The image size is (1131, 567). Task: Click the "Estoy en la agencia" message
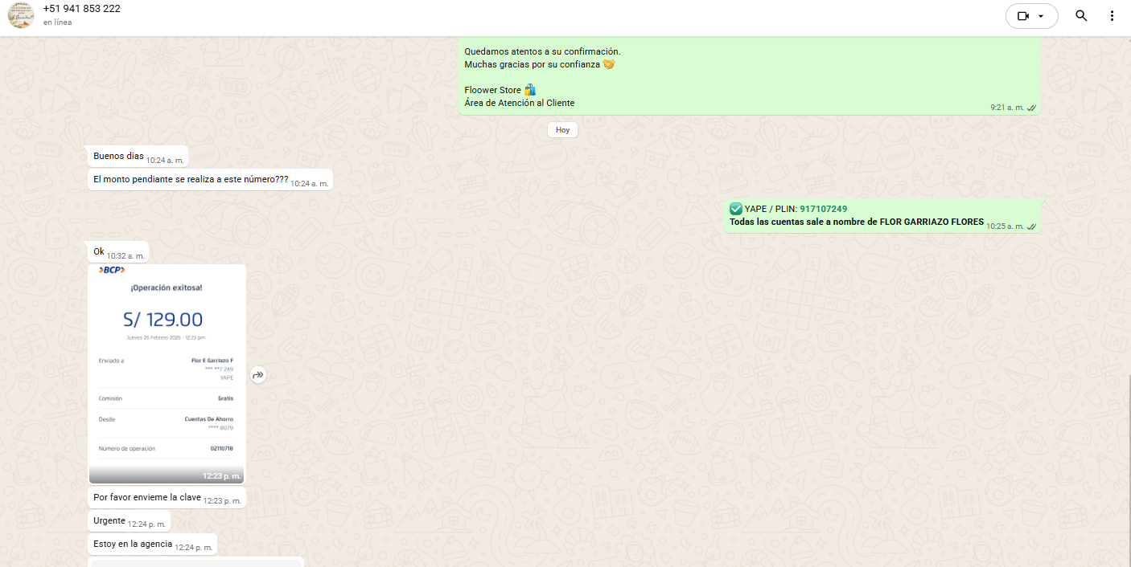point(133,544)
